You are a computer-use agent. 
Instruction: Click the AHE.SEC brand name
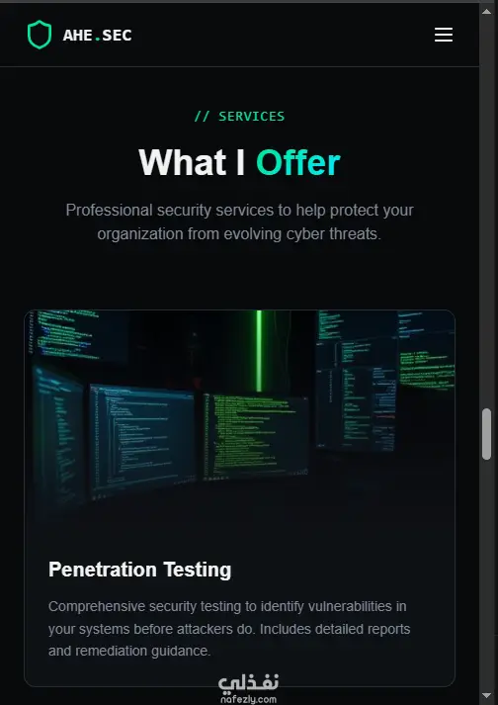(97, 35)
